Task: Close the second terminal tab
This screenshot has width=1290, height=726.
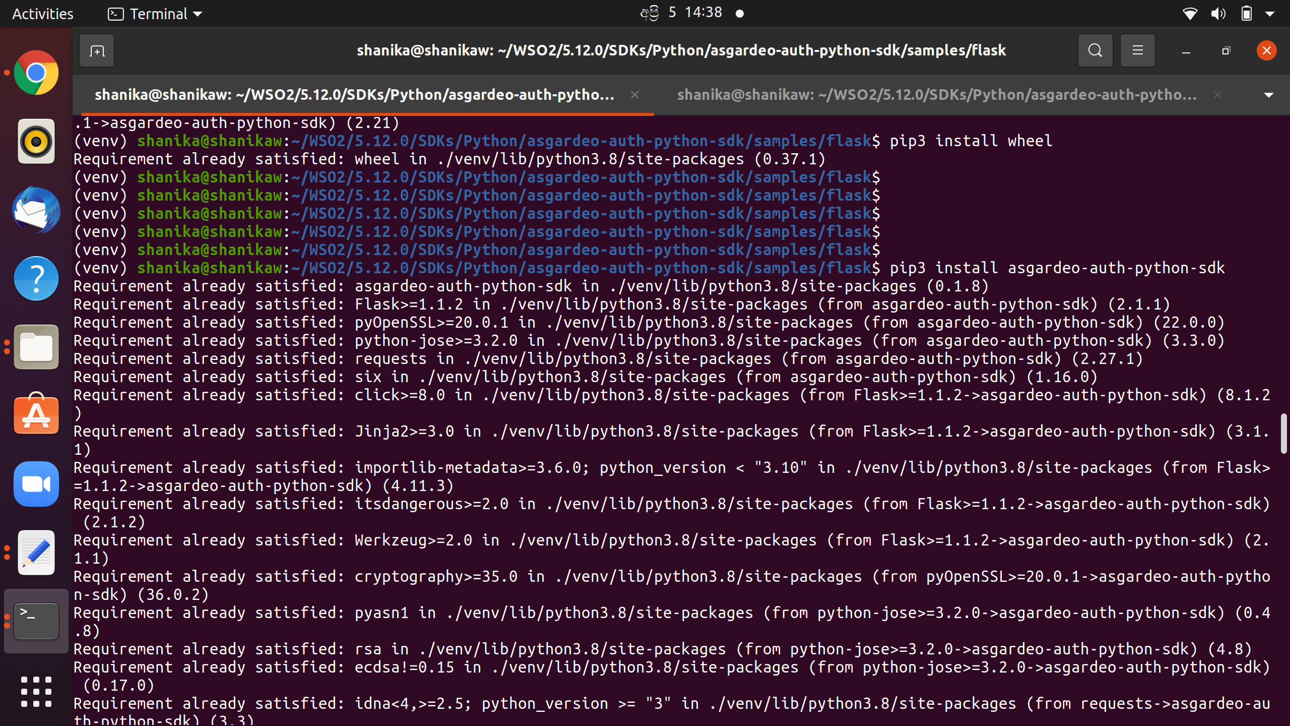Action: click(x=1217, y=95)
